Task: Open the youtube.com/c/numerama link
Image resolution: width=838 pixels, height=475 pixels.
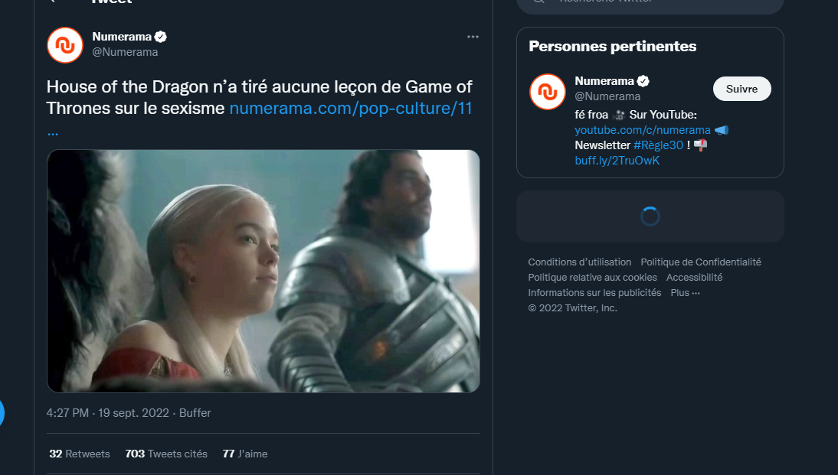Action: [x=643, y=130]
